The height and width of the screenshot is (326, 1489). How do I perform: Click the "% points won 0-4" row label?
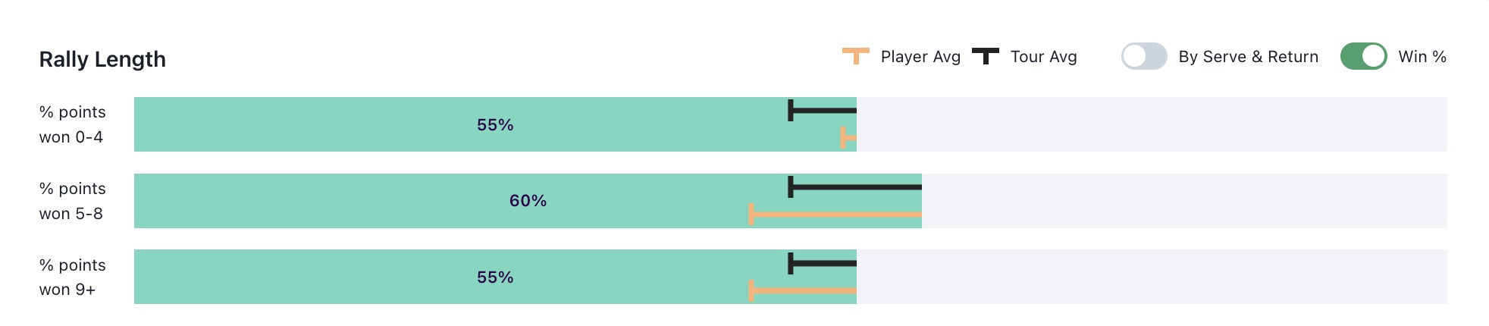(72, 124)
